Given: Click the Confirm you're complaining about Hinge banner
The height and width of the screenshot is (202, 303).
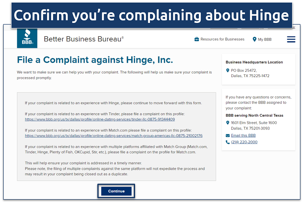Looking at the screenshot, I should click(151, 15).
